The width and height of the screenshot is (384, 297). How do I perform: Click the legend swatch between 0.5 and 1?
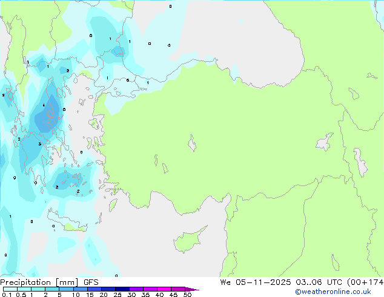pyautogui.click(x=24, y=289)
